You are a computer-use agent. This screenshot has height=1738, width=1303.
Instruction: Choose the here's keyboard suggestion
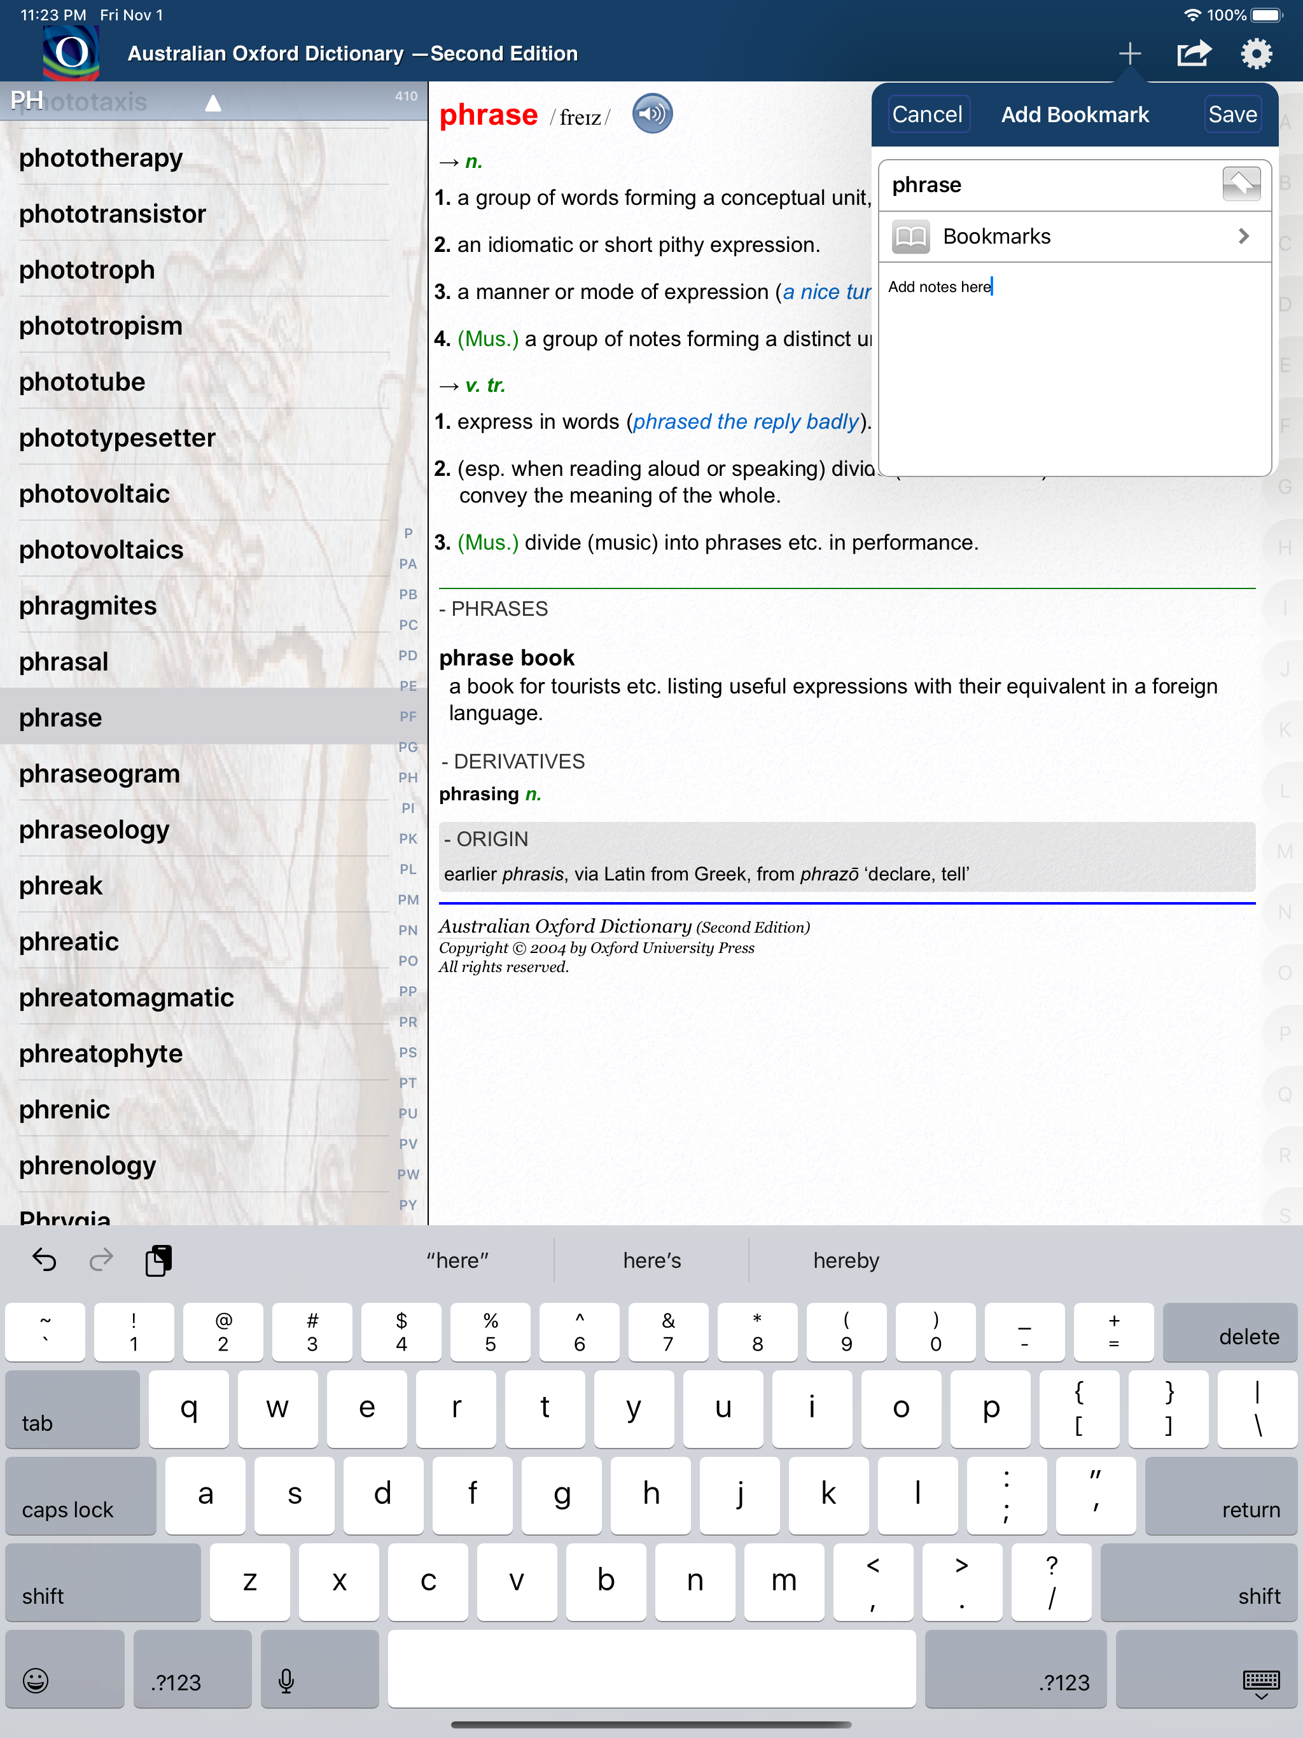[651, 1260]
